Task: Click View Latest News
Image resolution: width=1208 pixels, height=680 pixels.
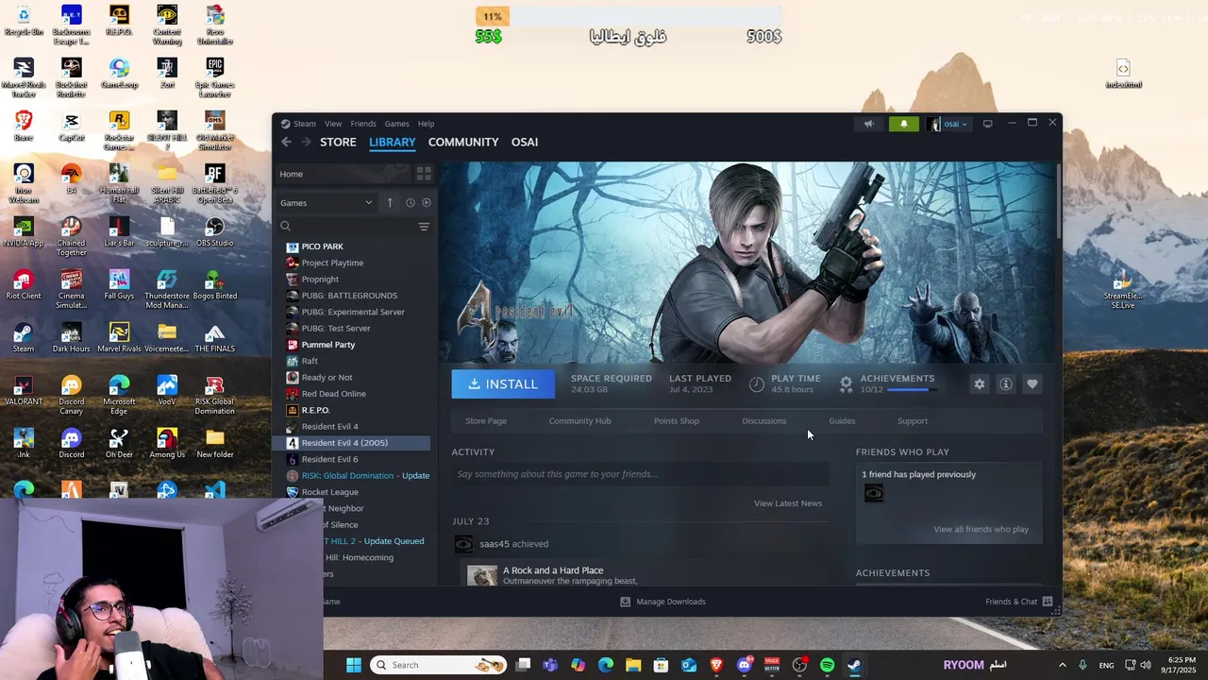Action: coord(788,503)
